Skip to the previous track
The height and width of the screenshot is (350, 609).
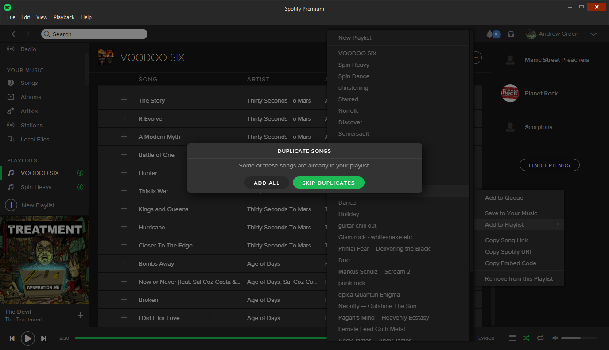12,339
